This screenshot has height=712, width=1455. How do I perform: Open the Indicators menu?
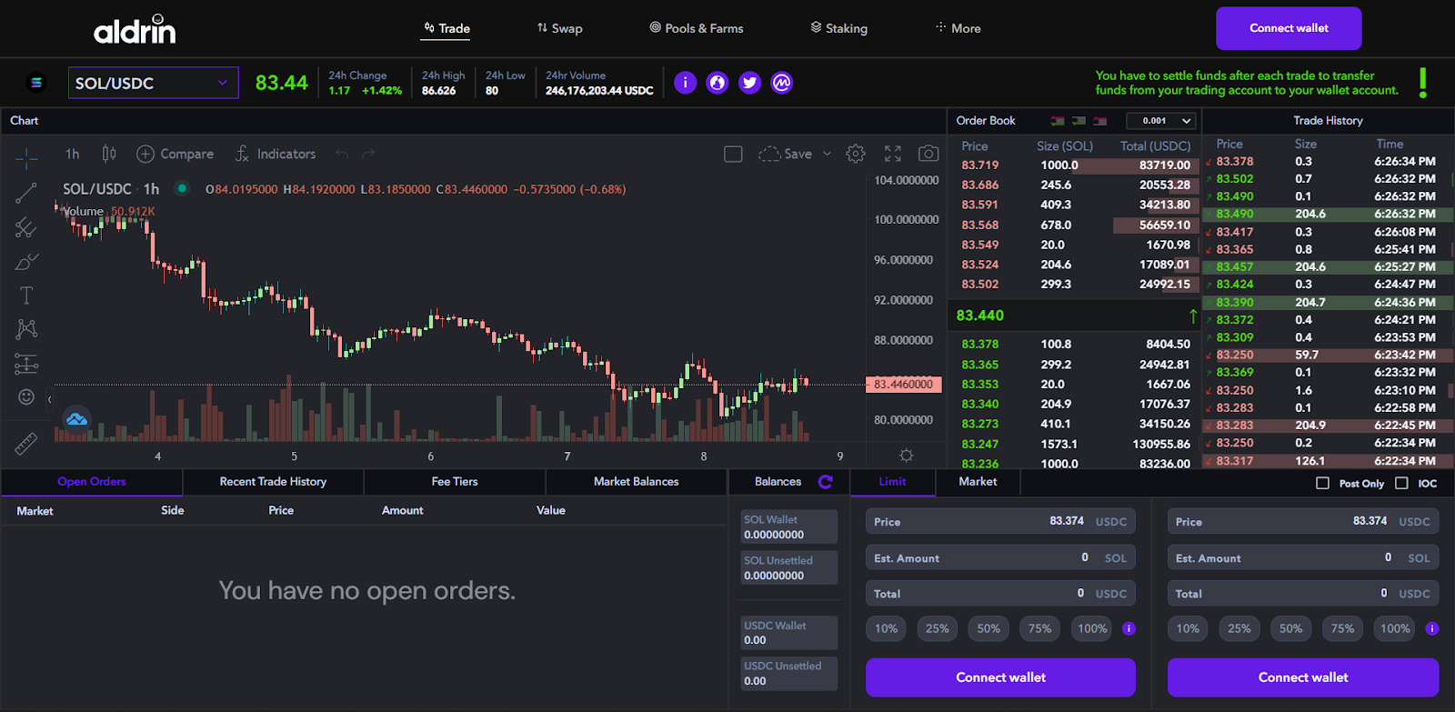[276, 154]
